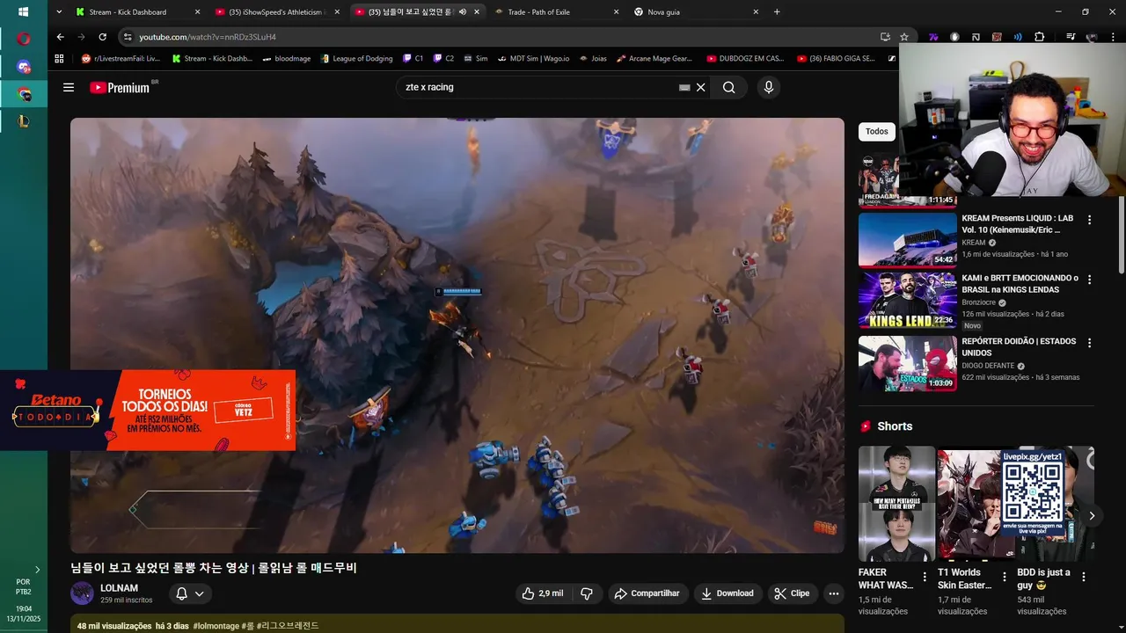Open REPÓRTER DOIDÃO ESTADOS UNIDOS video

pyautogui.click(x=907, y=363)
